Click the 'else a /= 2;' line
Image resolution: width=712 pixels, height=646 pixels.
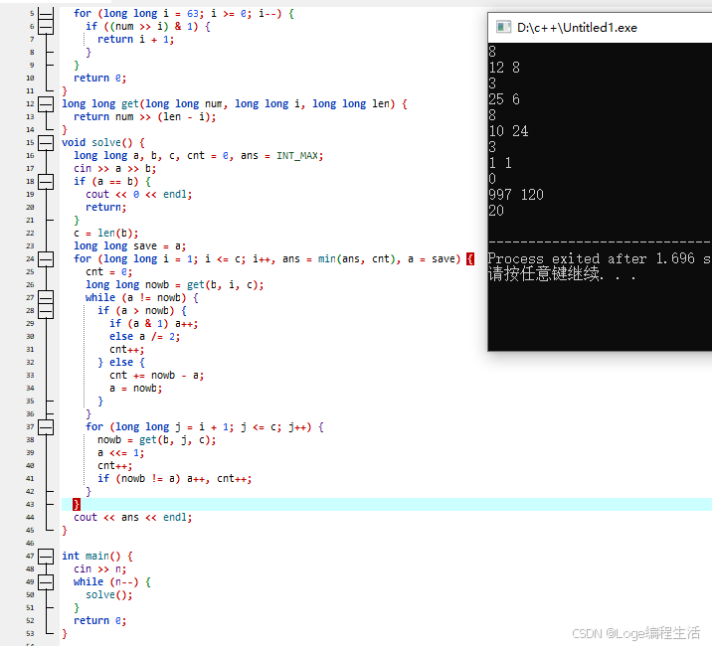[x=145, y=336]
